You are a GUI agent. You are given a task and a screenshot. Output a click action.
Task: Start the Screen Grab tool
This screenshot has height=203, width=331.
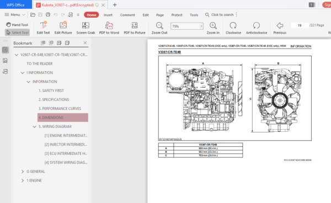(86, 28)
